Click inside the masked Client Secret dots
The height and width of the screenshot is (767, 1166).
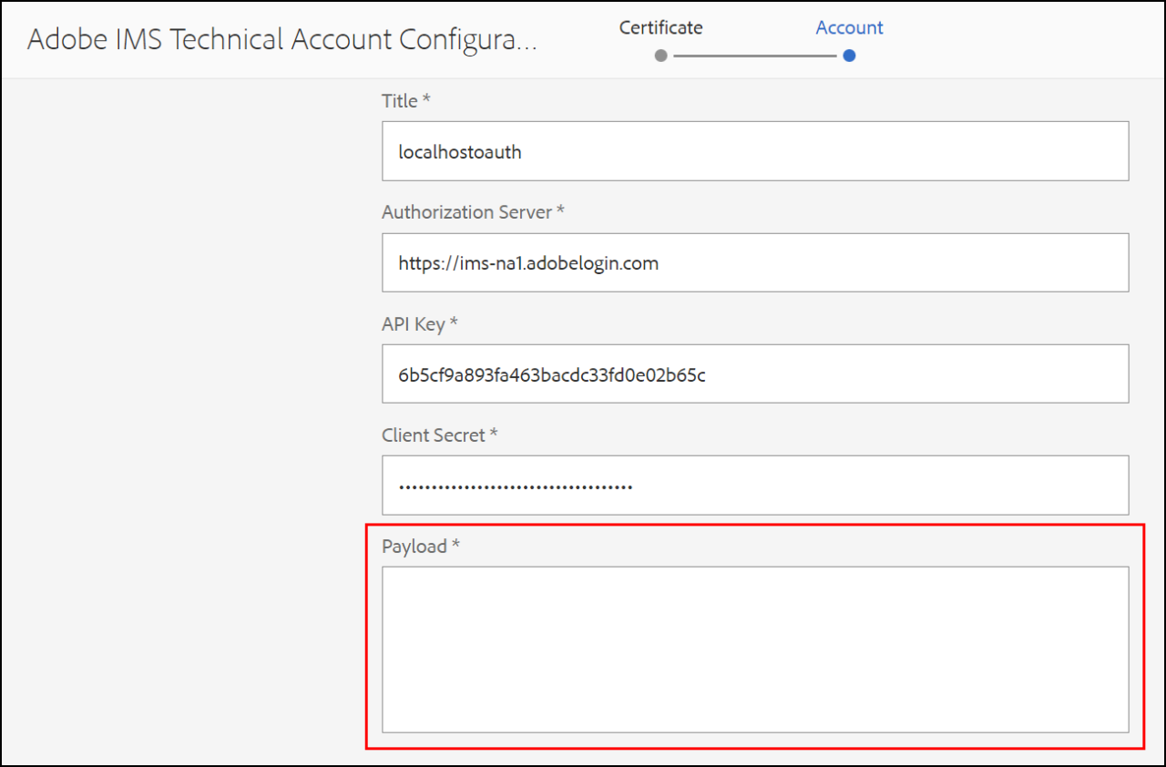click(515, 485)
